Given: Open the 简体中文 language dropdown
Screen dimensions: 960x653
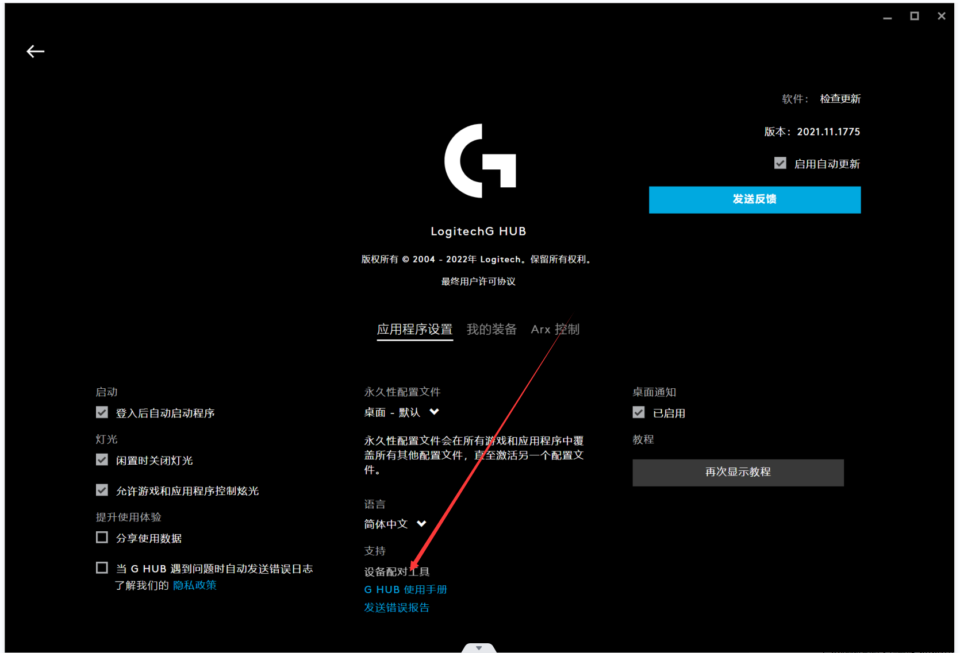Looking at the screenshot, I should pos(395,524).
